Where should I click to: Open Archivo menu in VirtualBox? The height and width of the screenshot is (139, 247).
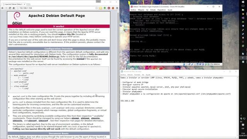pos(133,10)
